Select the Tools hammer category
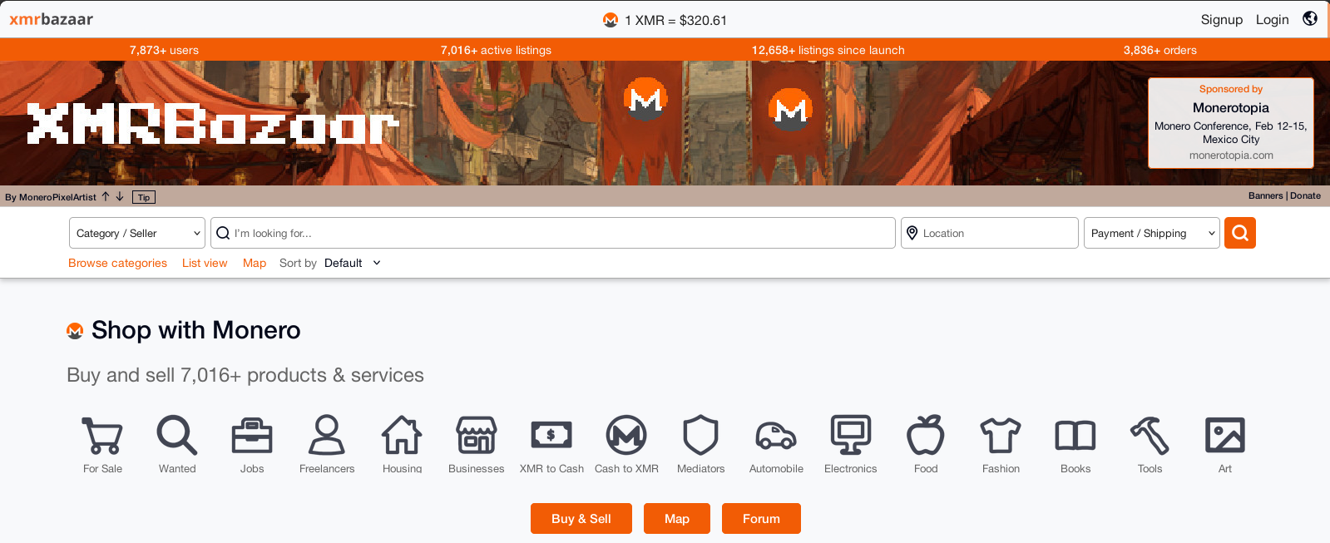Viewport: 1330px width, 543px height. pyautogui.click(x=1150, y=436)
